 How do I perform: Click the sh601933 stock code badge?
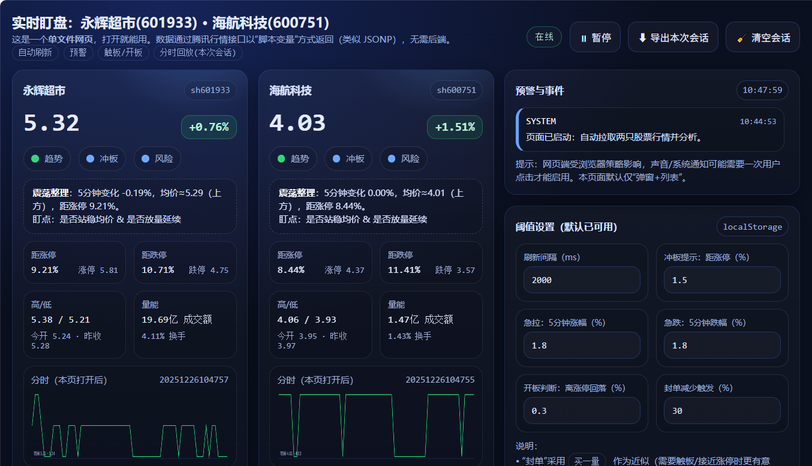(x=210, y=91)
